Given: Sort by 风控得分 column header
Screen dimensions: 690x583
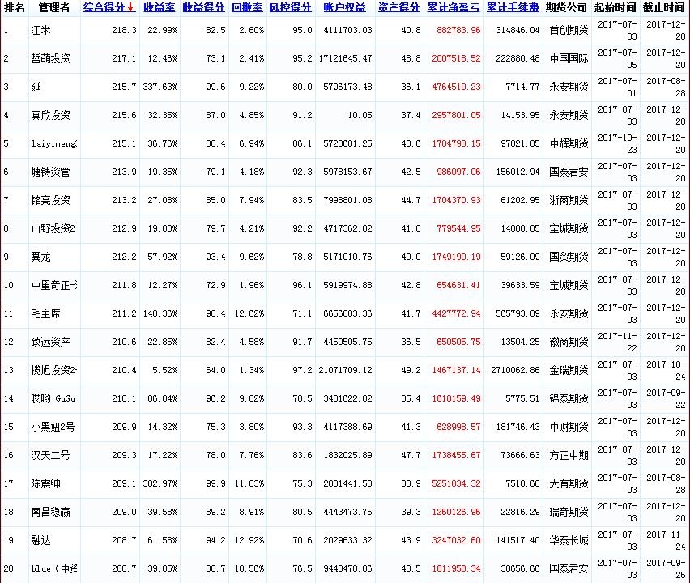Looking at the screenshot, I should click(x=291, y=7).
